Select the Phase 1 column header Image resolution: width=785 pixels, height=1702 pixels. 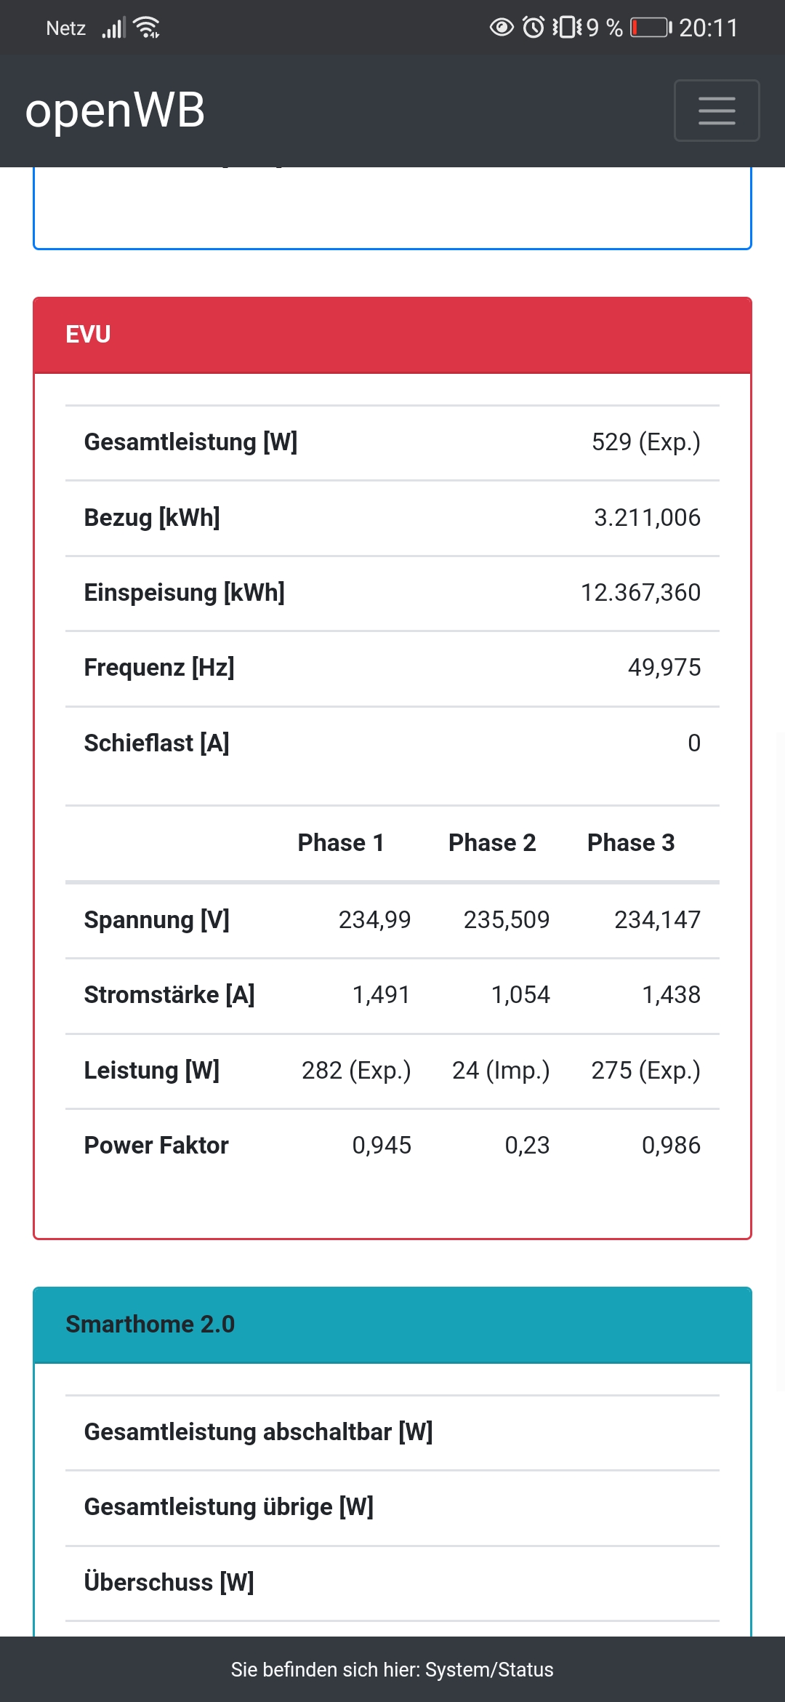[x=341, y=842]
